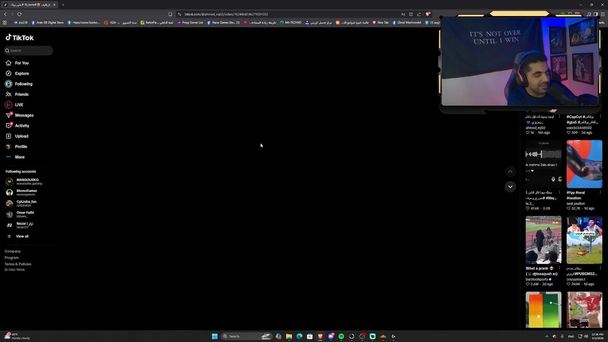The height and width of the screenshot is (342, 608).
Task: Open the audio waveform video thumbnail
Action: 543,164
